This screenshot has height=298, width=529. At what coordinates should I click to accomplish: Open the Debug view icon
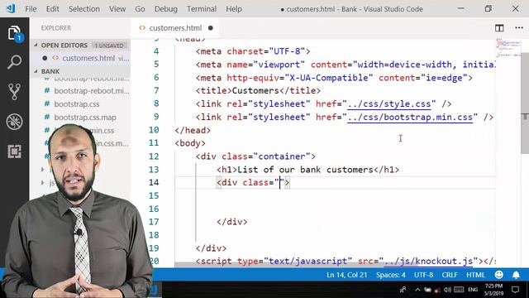pos(15,122)
